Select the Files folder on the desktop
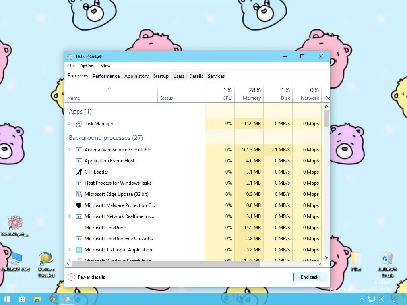The width and height of the screenshot is (407, 305). 356,261
